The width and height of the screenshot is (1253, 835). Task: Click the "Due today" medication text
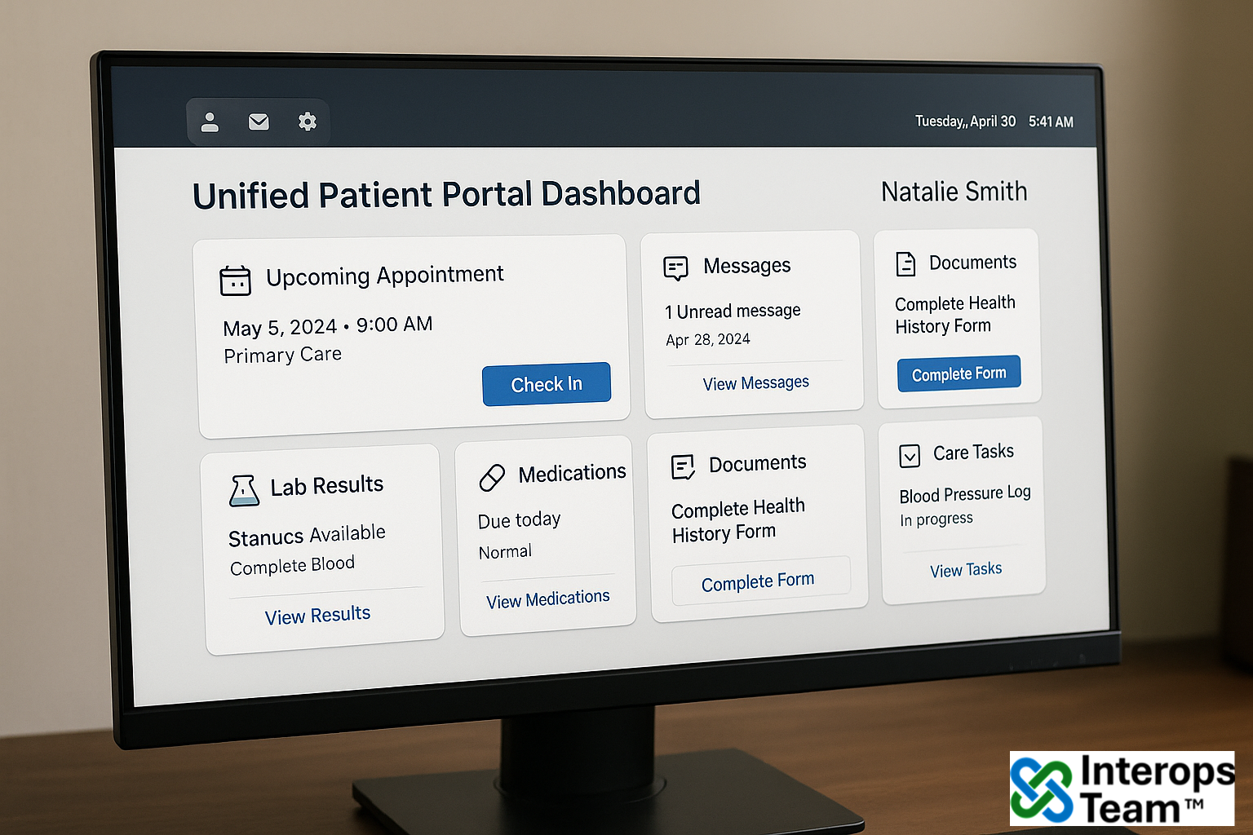pos(520,520)
